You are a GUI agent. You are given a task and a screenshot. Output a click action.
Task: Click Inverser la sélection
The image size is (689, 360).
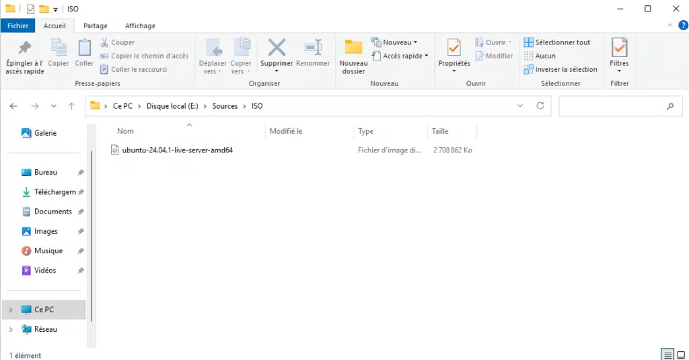[560, 69]
